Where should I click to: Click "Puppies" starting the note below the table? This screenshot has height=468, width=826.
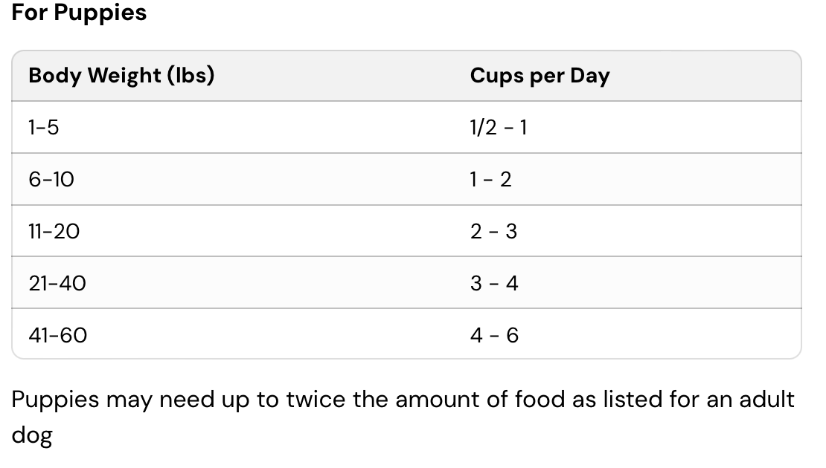55,400
